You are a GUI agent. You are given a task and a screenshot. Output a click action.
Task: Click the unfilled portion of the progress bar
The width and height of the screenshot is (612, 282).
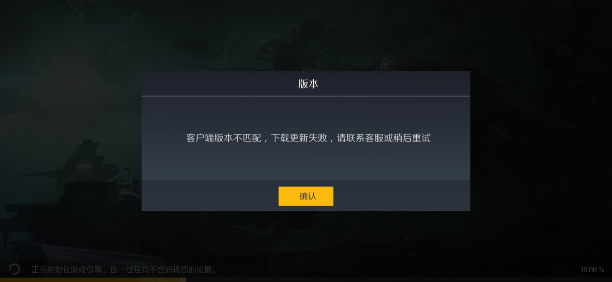[399, 280]
